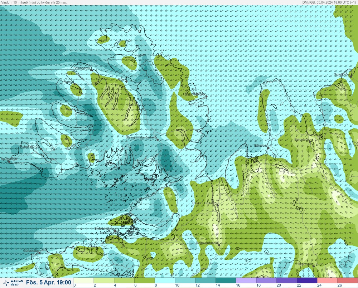Click the Bergstaðir station label
358x288 pixels.
coord(301,140)
